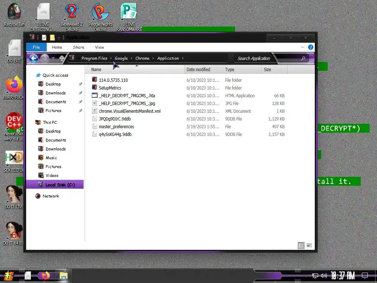The width and height of the screenshot is (377, 283).
Task: Select the DO EVIL desktop icon
Action: tap(14, 51)
